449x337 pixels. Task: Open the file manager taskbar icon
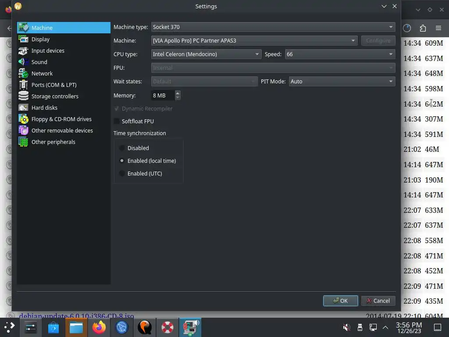pyautogui.click(x=76, y=327)
